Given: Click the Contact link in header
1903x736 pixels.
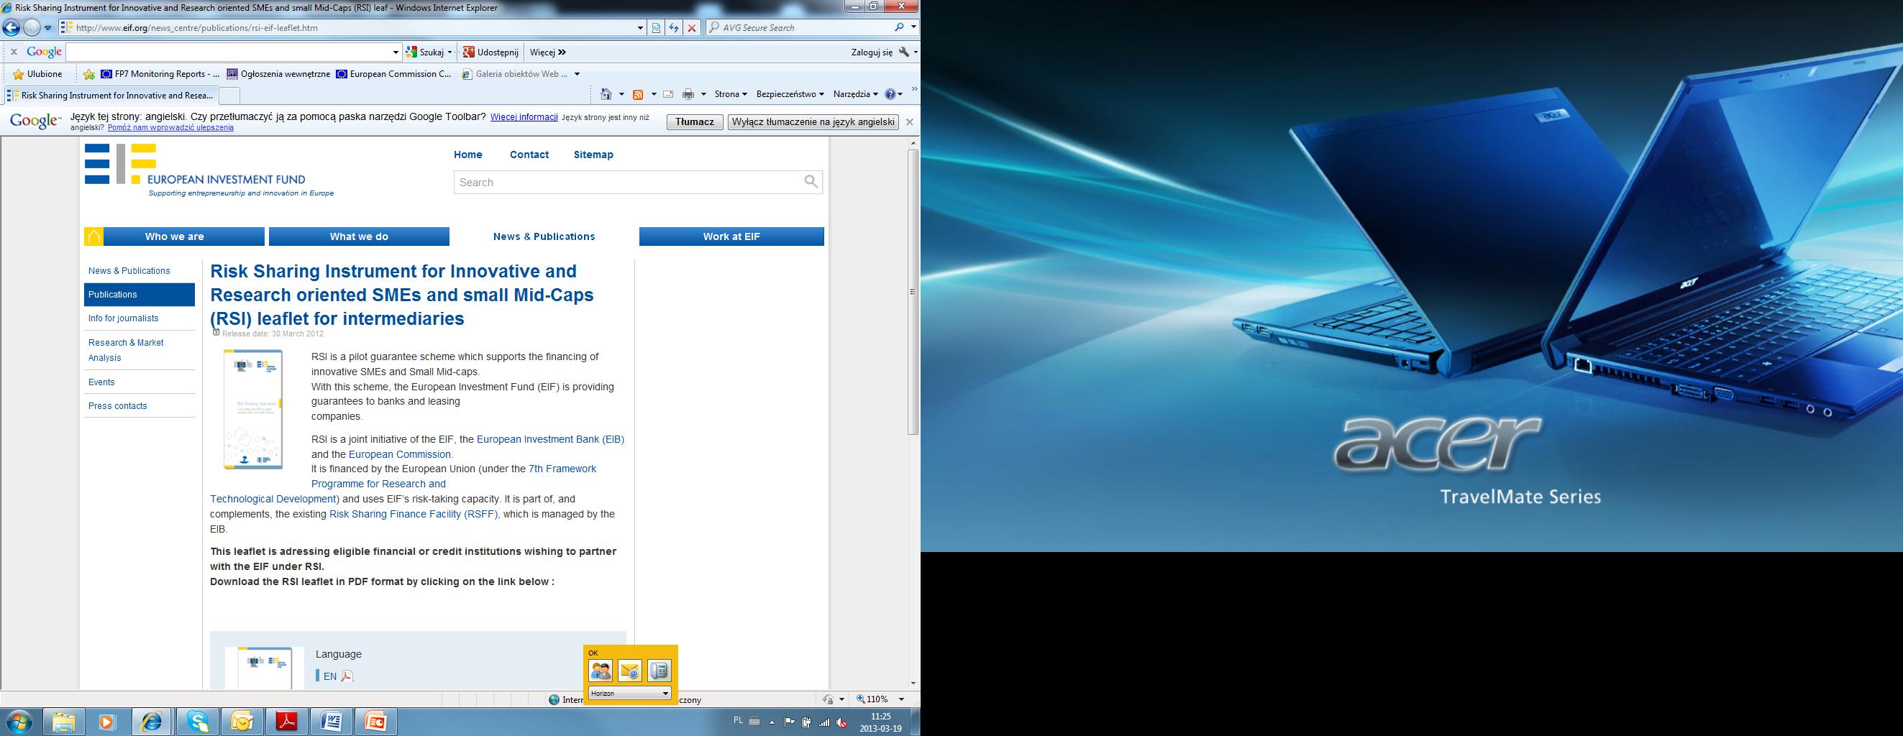Looking at the screenshot, I should (529, 155).
